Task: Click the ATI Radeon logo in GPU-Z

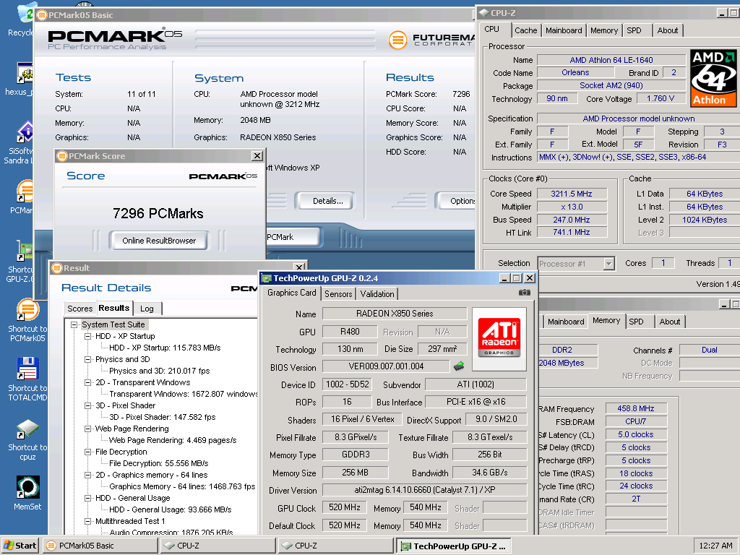Action: click(x=499, y=339)
